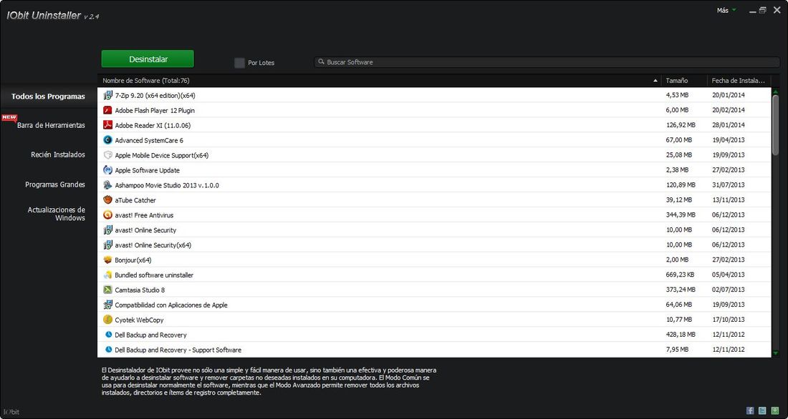Click the 7-Zip 9.20 program icon
788x419 pixels.
(x=107, y=95)
